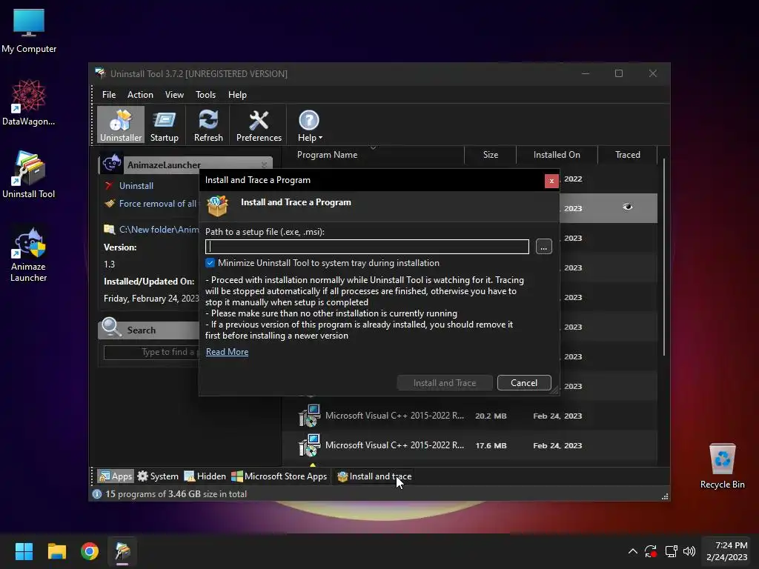Sort by Traced column header
Screen dimensions: 759x569
(627, 155)
